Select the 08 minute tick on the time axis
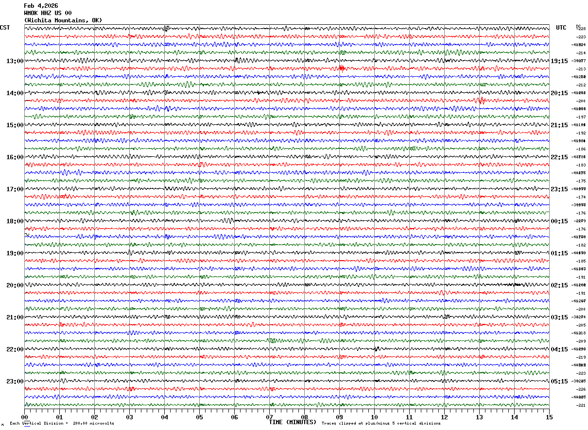588x430 pixels. 304,417
